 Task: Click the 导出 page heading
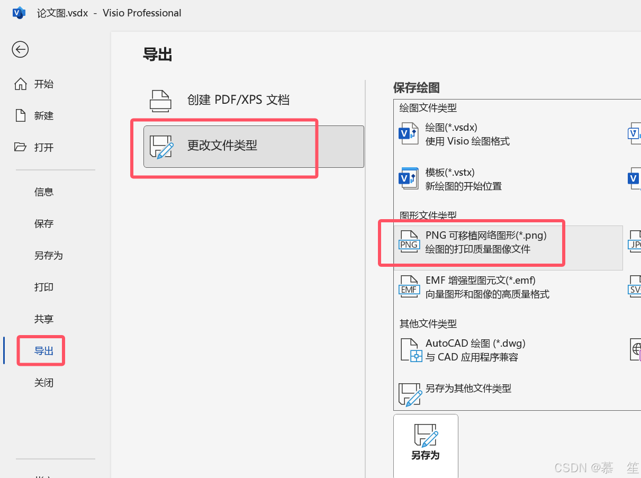pyautogui.click(x=158, y=55)
